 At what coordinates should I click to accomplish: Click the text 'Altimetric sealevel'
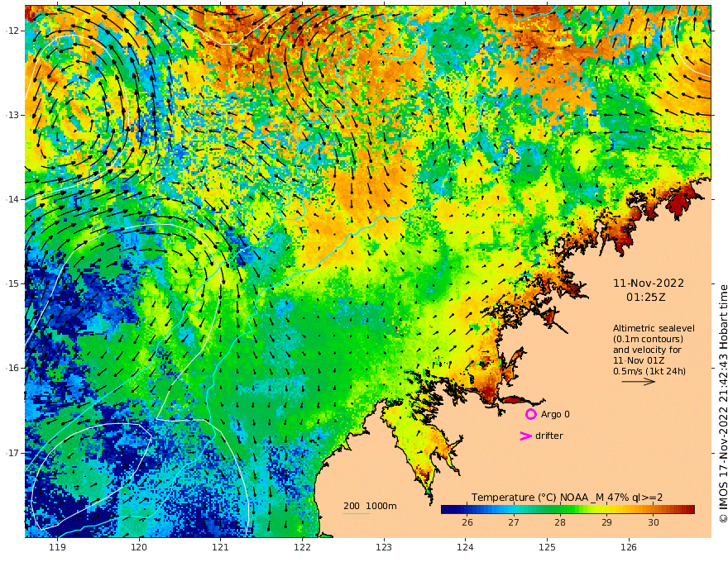click(654, 328)
